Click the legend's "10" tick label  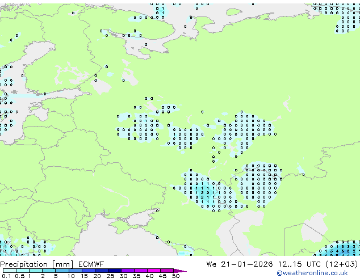click(x=70, y=276)
